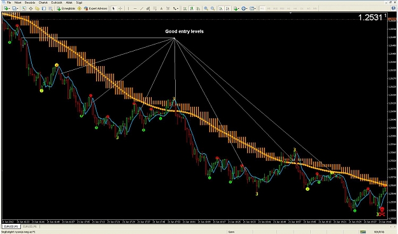Open the Profiles toolbar icon
398x234 pixels.
(x=14, y=8)
